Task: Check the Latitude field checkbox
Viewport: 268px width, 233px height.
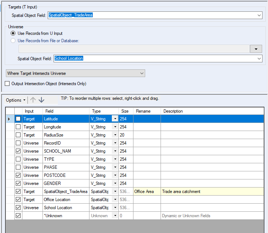Action: pyautogui.click(x=18, y=119)
